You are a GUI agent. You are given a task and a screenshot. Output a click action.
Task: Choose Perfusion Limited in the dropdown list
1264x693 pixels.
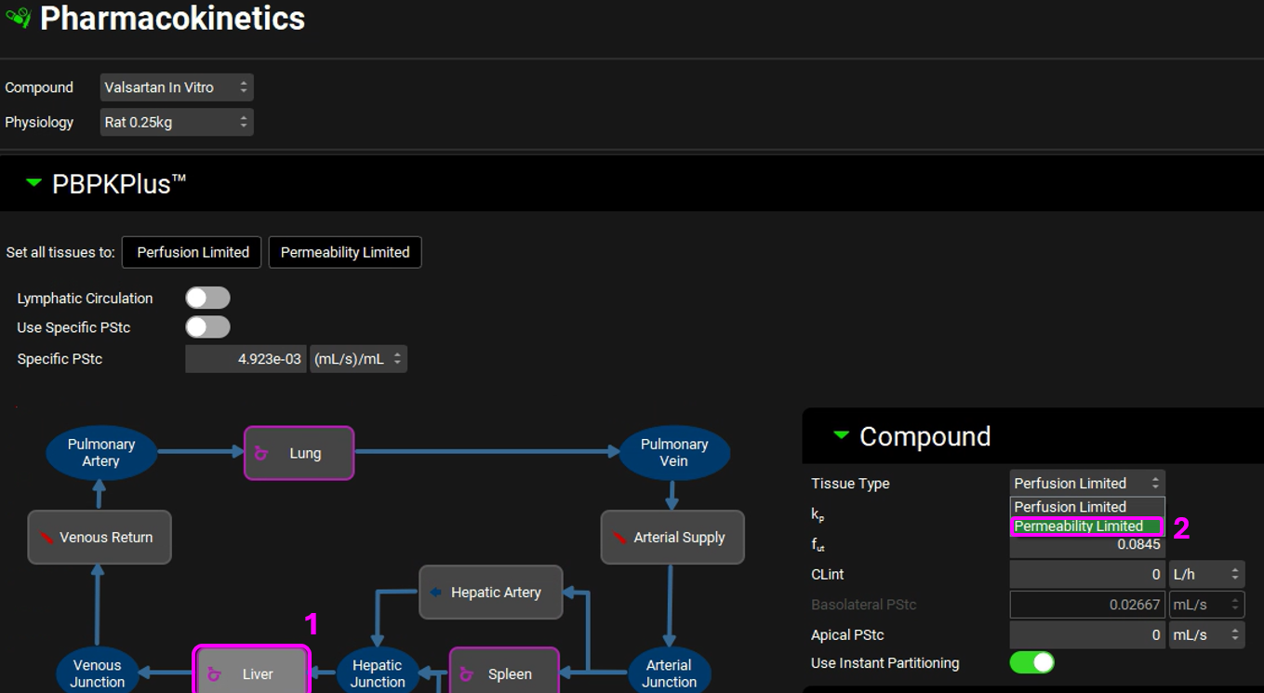(1085, 507)
